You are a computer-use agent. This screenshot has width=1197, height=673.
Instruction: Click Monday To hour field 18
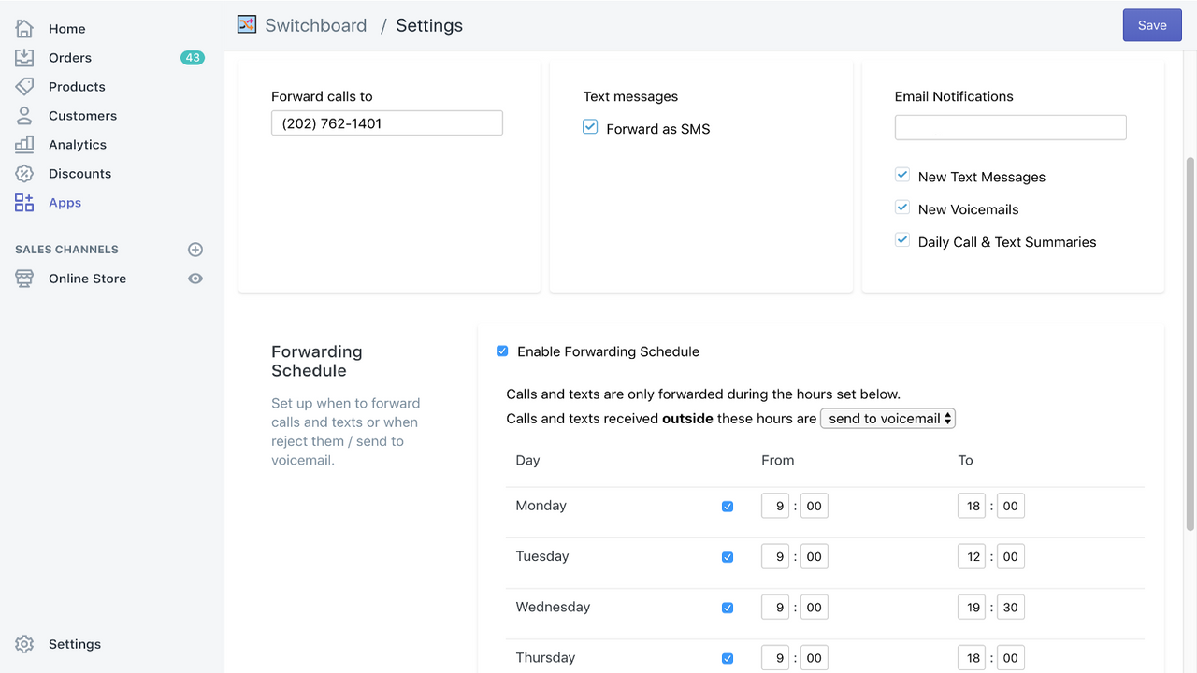[972, 507]
